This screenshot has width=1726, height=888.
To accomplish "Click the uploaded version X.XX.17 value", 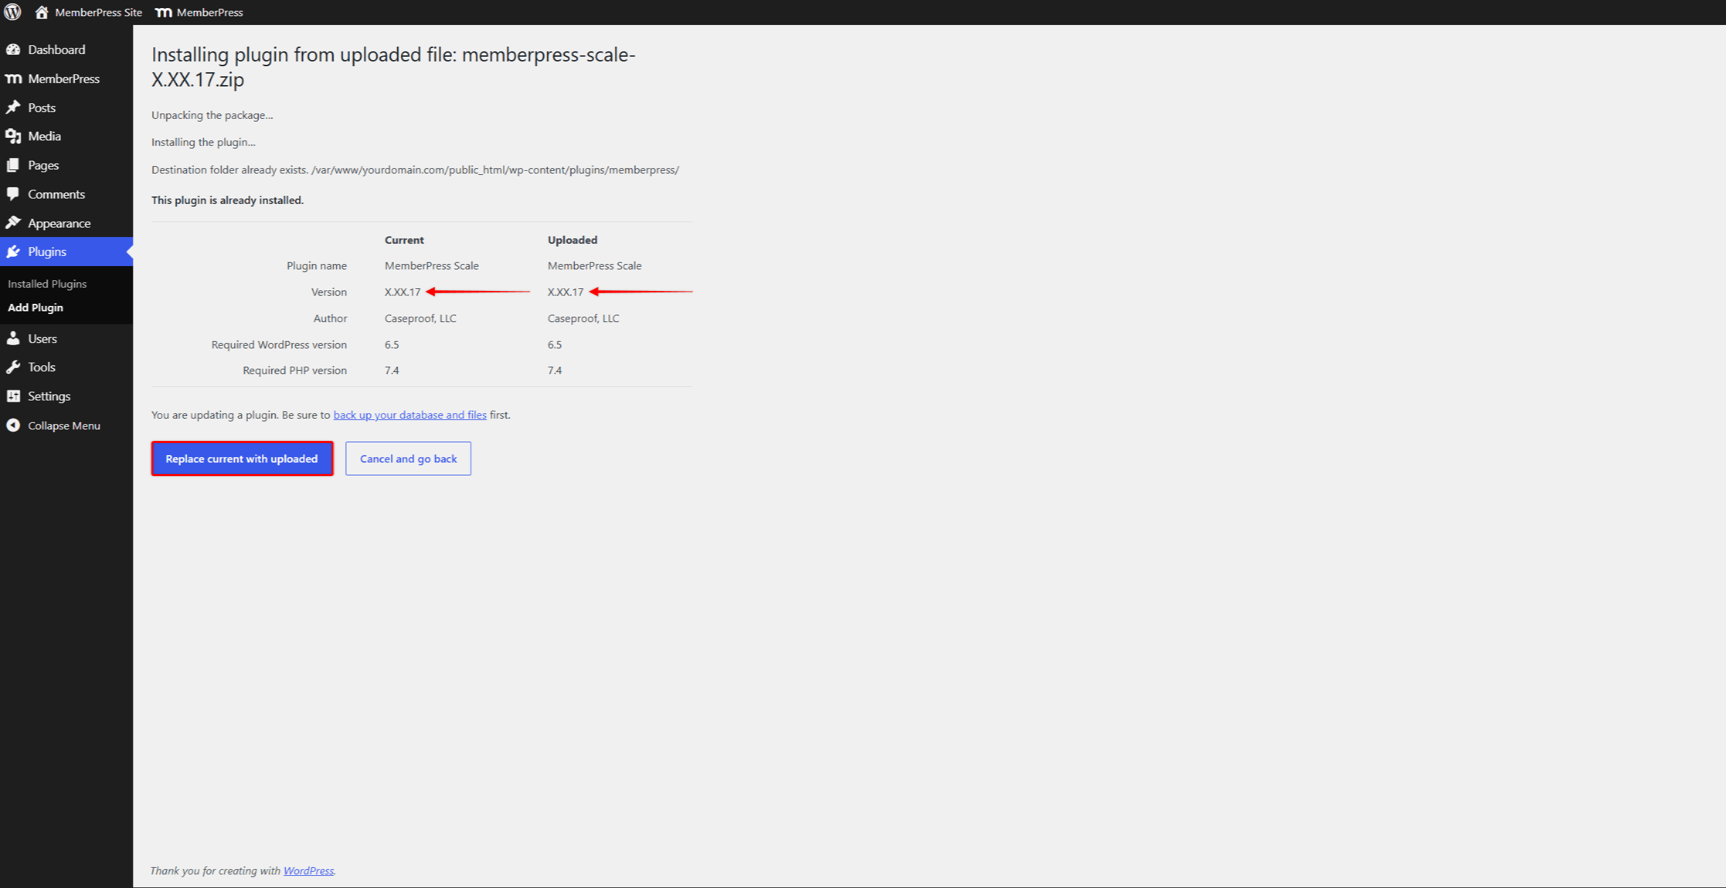I will click(x=565, y=292).
